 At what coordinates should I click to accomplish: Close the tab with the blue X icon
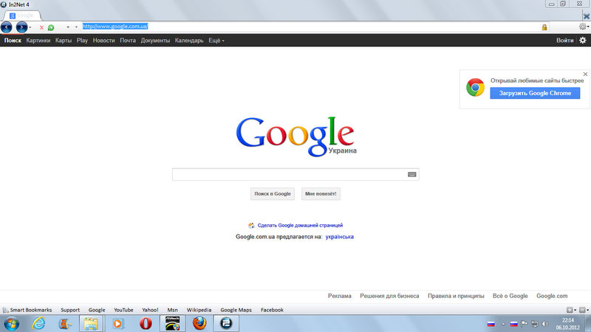(587, 15)
